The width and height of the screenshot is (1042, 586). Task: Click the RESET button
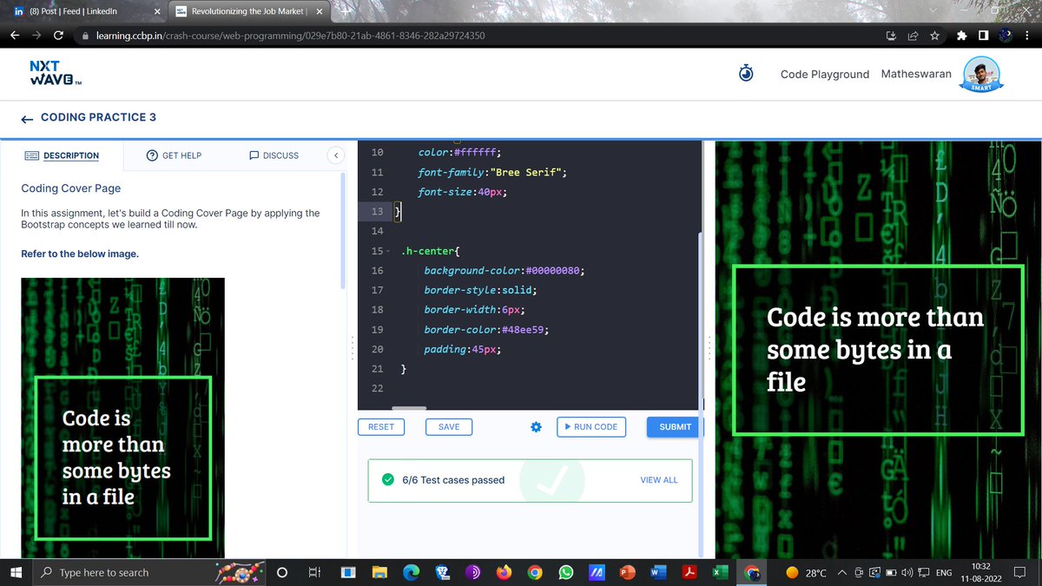381,427
